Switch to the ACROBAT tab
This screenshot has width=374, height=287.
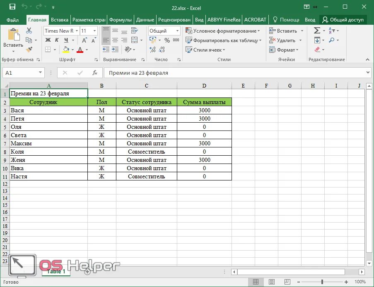[x=255, y=20]
